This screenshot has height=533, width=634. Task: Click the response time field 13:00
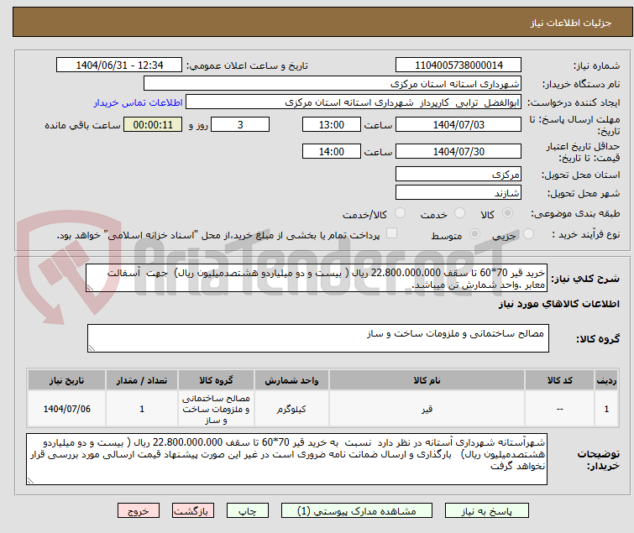(331, 124)
